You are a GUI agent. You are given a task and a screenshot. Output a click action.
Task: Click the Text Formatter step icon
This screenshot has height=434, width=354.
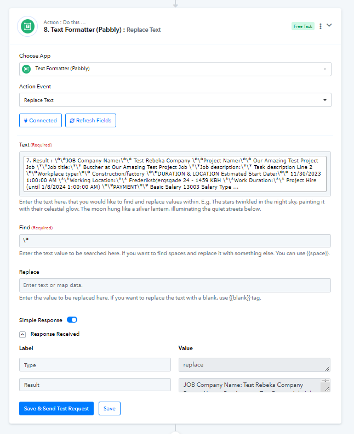click(x=27, y=26)
